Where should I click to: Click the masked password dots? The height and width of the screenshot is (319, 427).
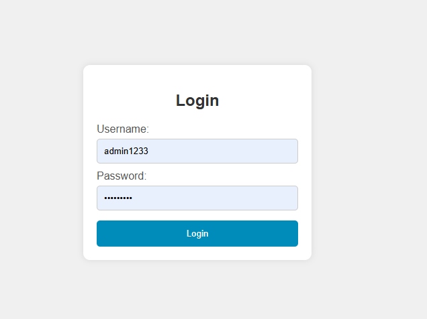[x=118, y=198]
